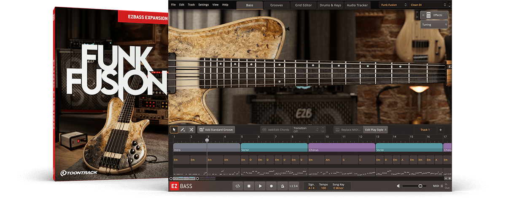Screen dimensions: 506x205
Task: Open the Settings menu
Action: point(203,5)
